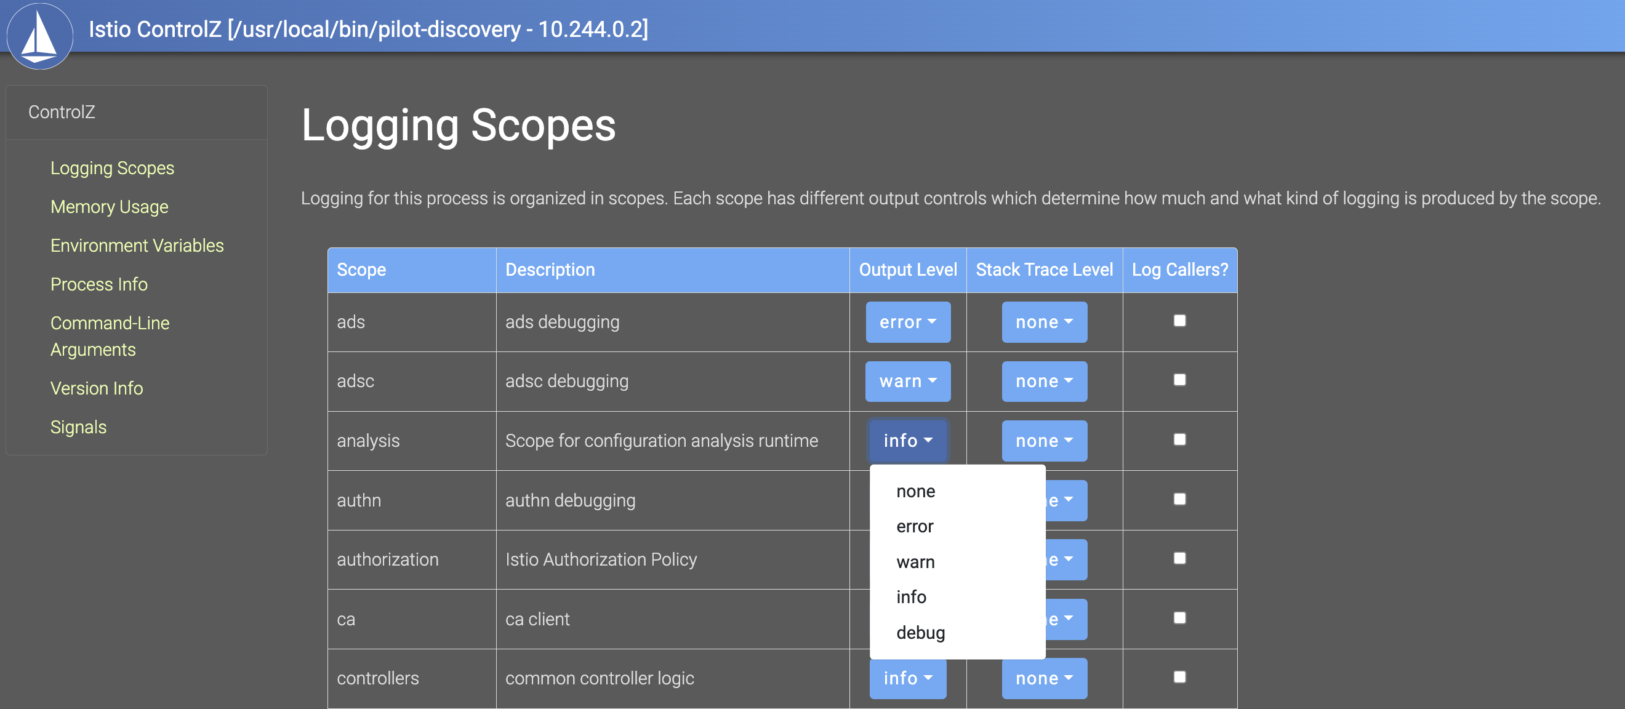
Task: Click the Output Level column header
Action: (908, 270)
